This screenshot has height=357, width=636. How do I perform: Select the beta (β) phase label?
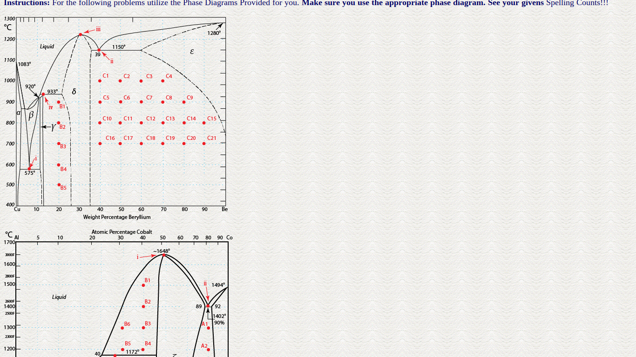click(x=31, y=115)
